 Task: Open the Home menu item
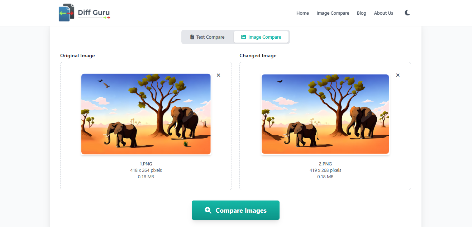coord(302,13)
